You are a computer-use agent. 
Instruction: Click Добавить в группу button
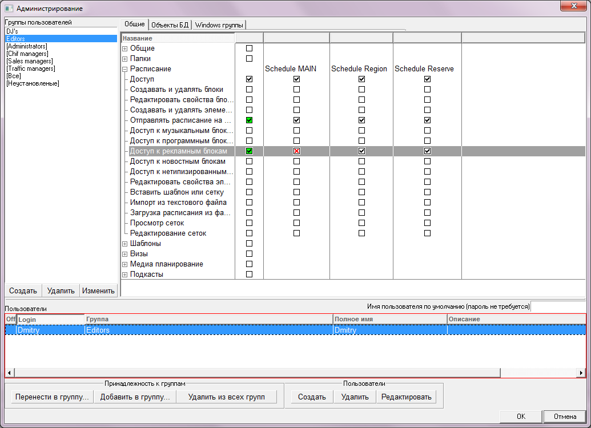point(135,397)
